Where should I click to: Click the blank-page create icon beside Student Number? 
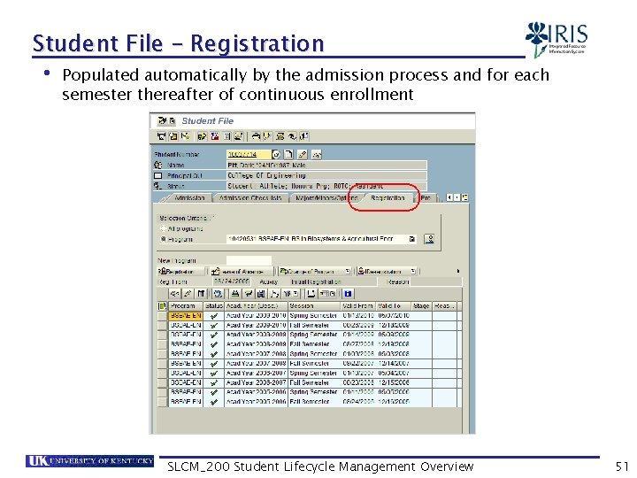(x=288, y=154)
